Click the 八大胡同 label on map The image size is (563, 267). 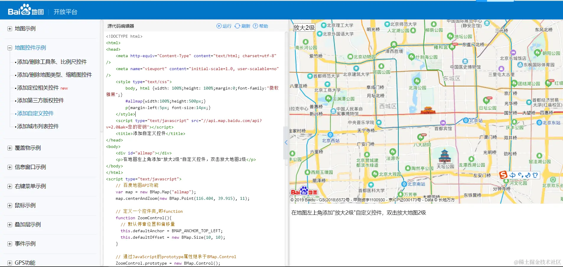click(x=422, y=145)
